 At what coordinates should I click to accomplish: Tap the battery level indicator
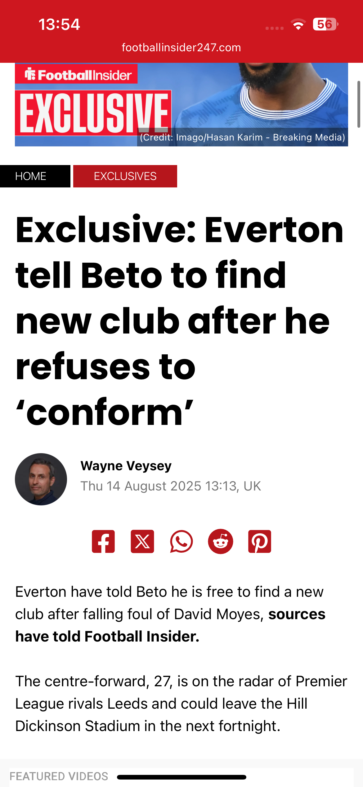coord(325,24)
